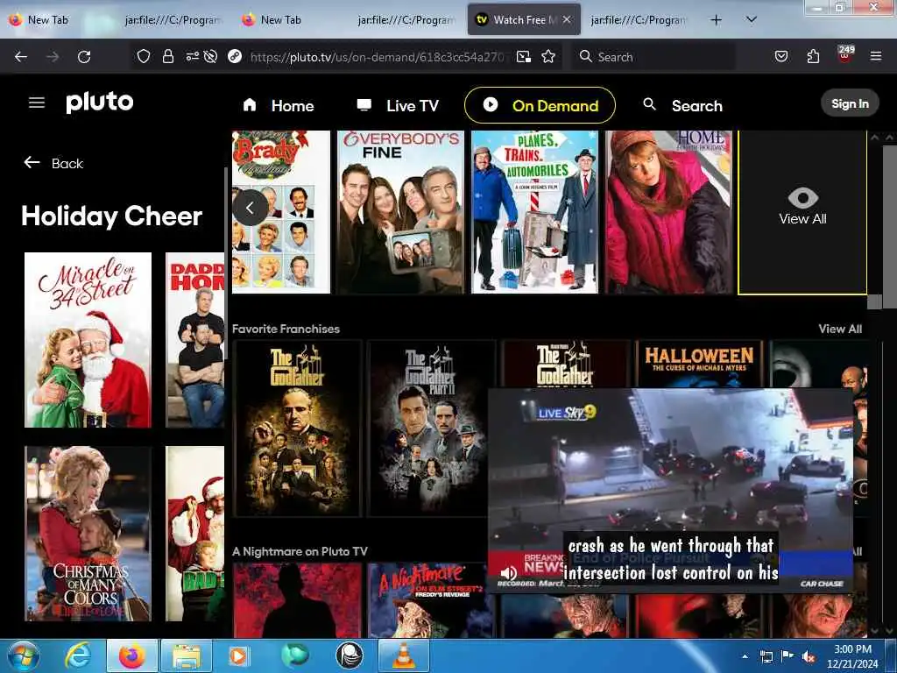
Task: Go to Home in Pluto navigation
Action: click(279, 106)
